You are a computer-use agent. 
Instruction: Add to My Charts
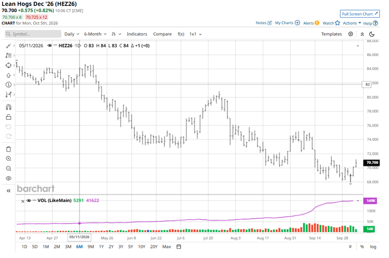[x=288, y=23]
